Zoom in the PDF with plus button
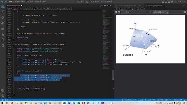This screenshot has width=187, height=105. click(x=151, y=12)
